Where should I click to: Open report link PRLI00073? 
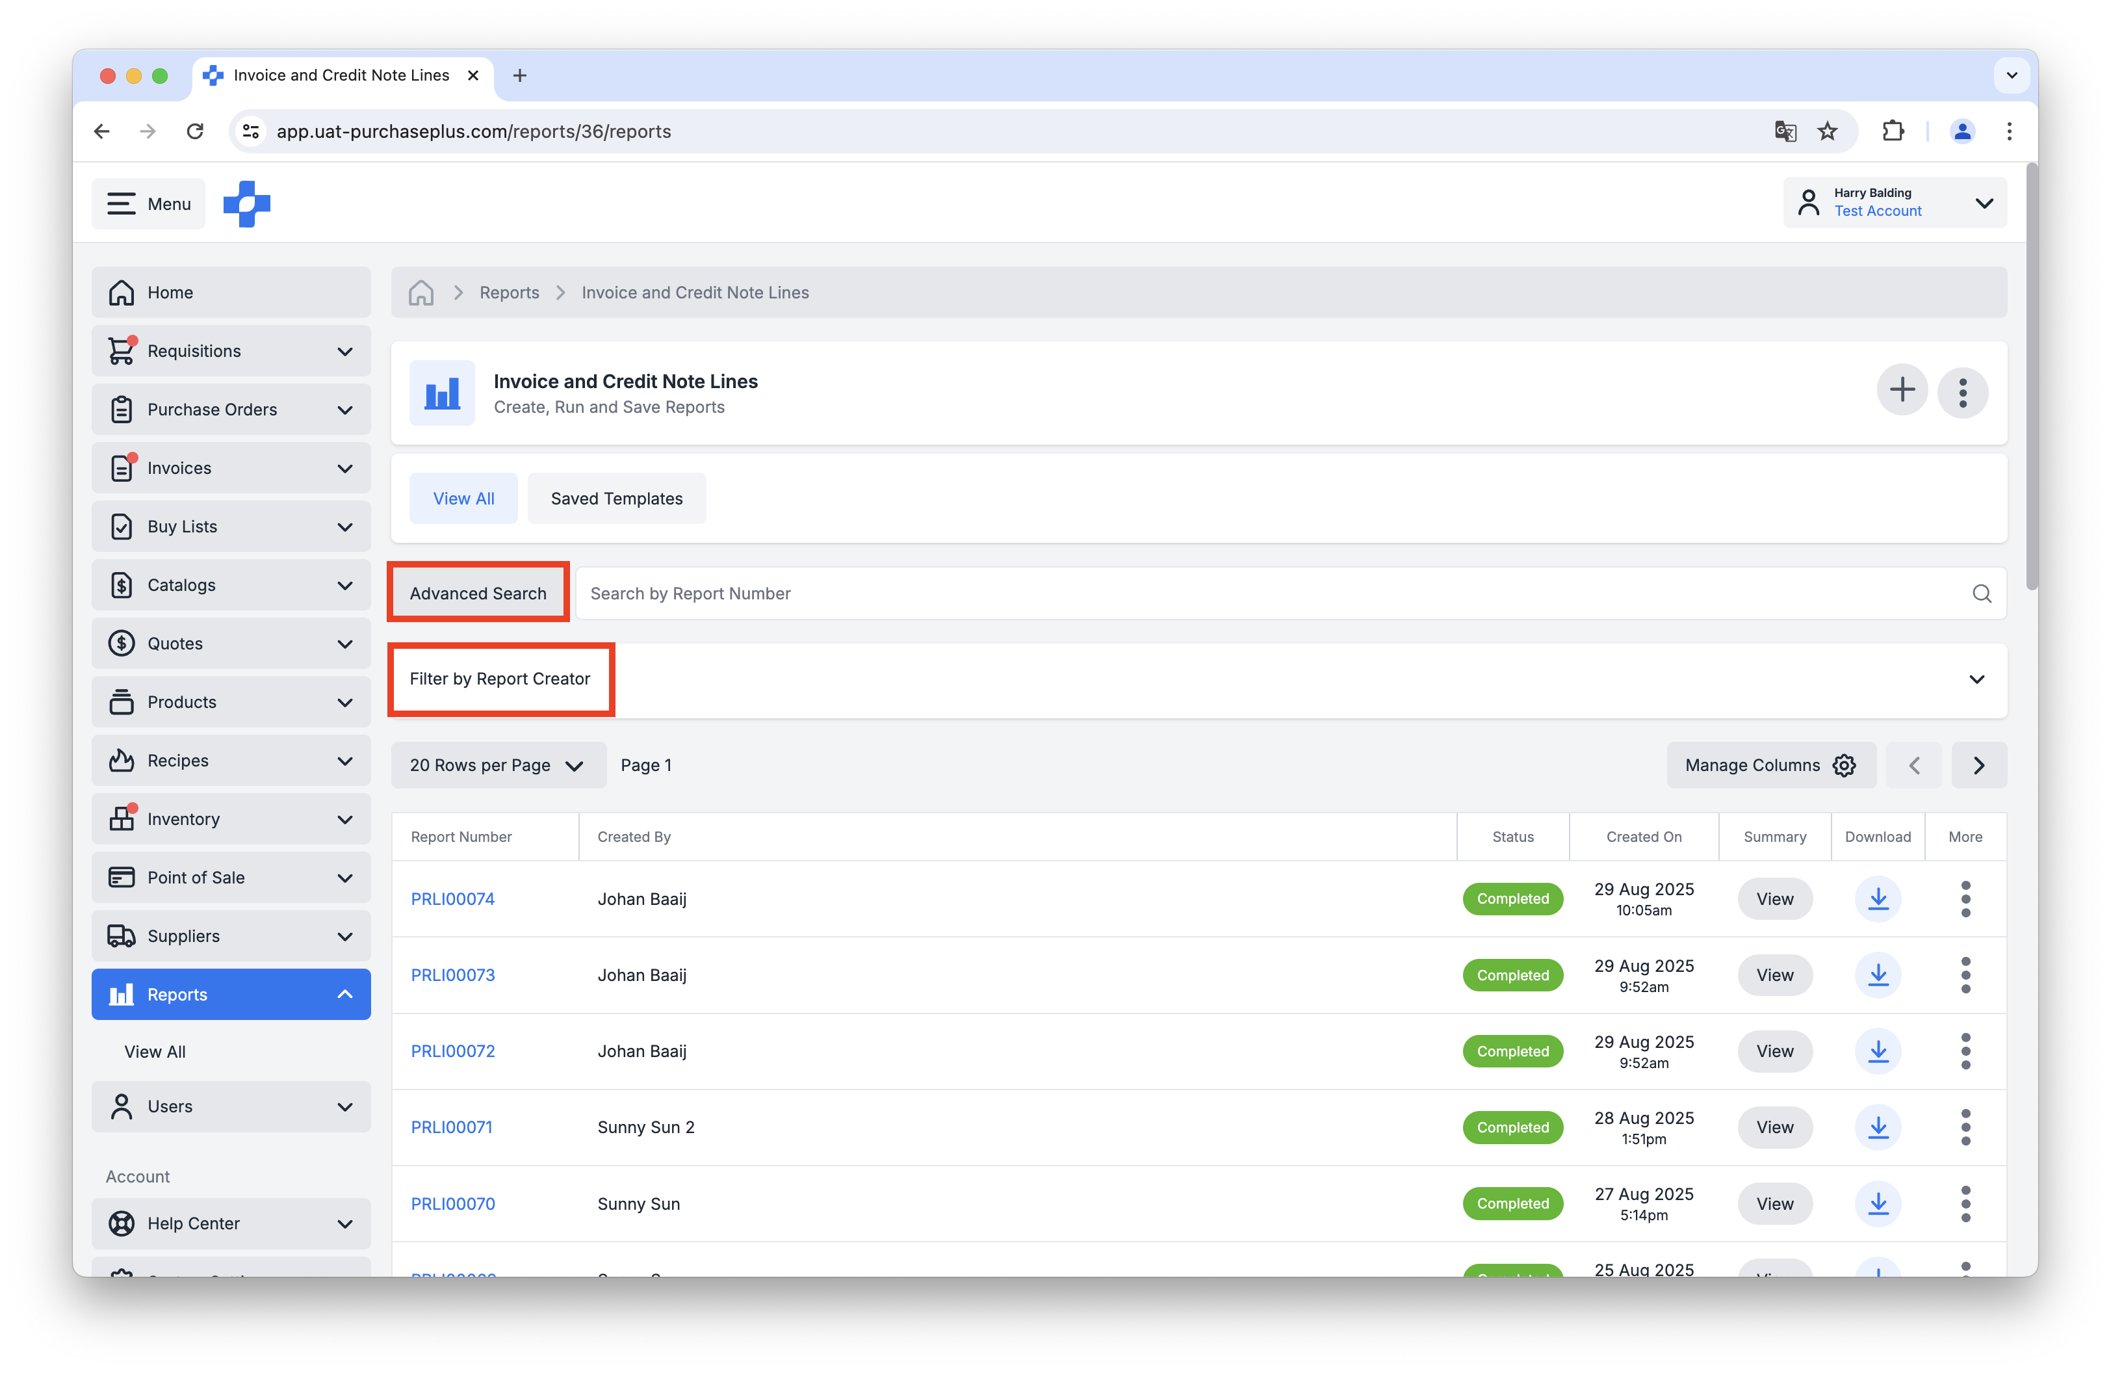[452, 974]
